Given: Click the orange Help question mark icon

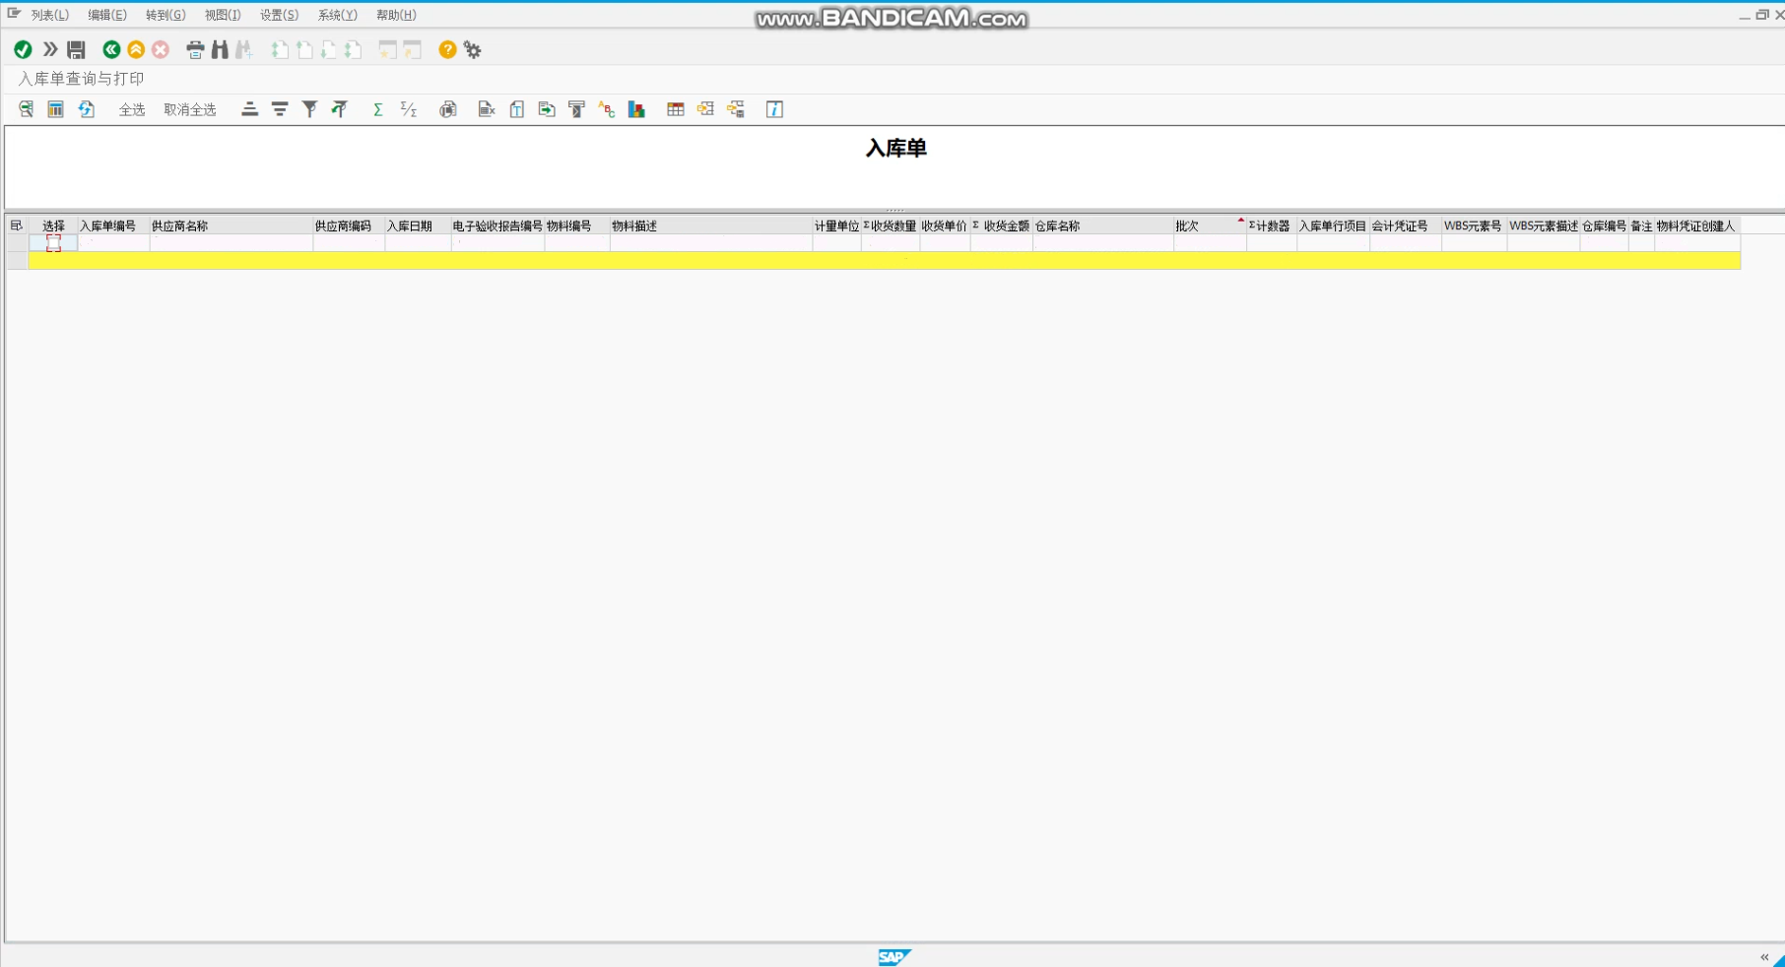Looking at the screenshot, I should point(447,50).
